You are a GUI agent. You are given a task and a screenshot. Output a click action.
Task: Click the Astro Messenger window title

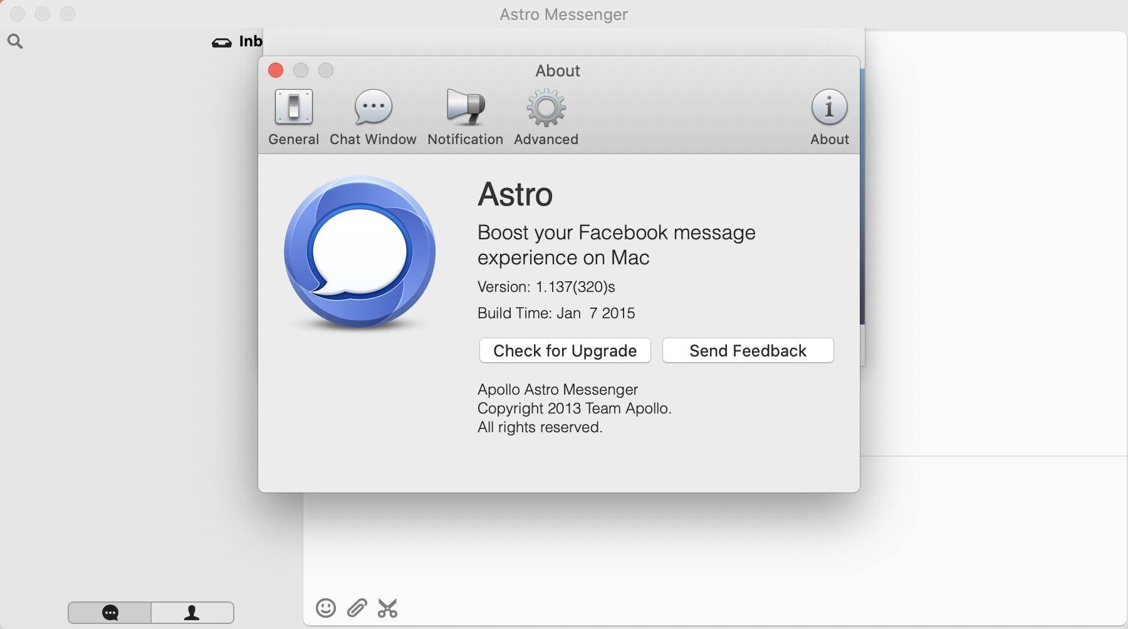(x=564, y=14)
